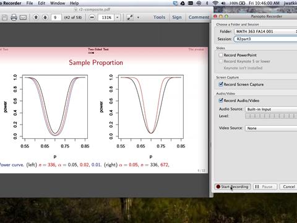The height and width of the screenshot is (223, 297).
Task: Click the email envelope icon in the toolbar
Action: (23, 17)
